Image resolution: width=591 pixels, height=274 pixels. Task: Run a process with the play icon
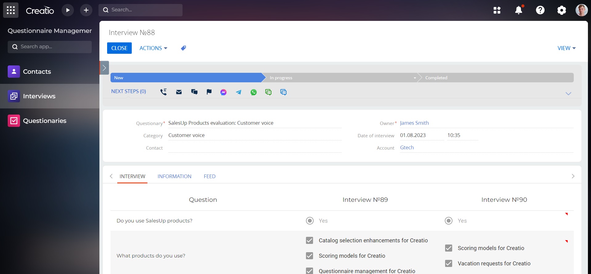pos(68,10)
